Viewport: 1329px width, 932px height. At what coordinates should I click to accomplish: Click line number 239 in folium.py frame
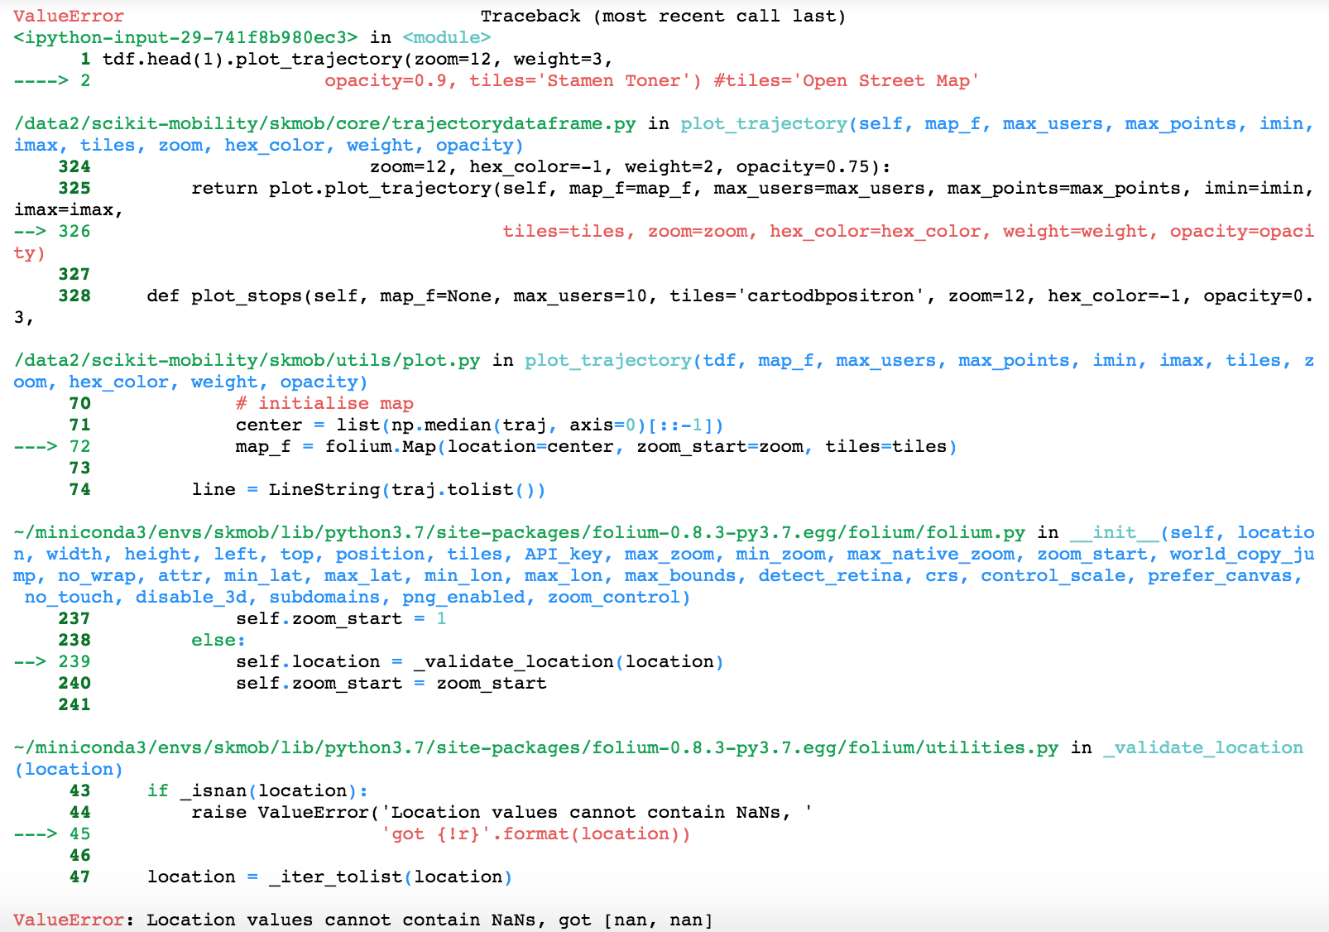74,661
